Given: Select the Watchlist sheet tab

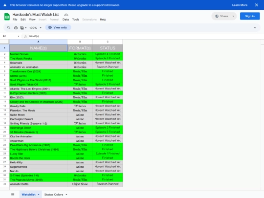Looking at the screenshot, I should [x=29, y=195].
